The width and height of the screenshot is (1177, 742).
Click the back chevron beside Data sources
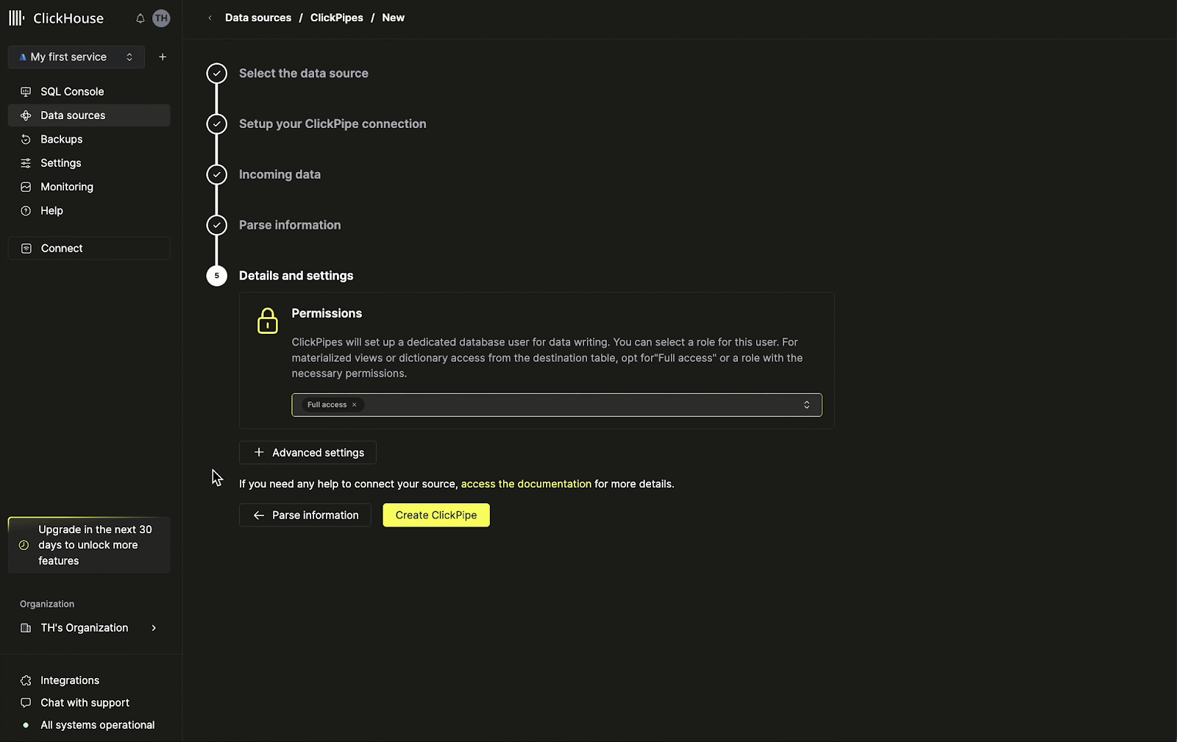(210, 18)
